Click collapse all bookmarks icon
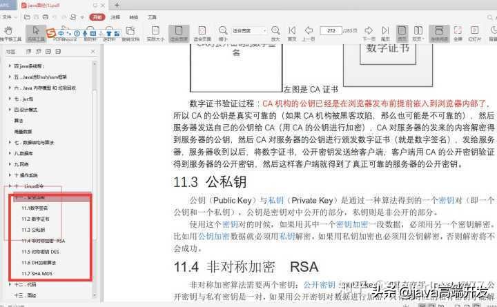497x307 pixels. (39, 51)
